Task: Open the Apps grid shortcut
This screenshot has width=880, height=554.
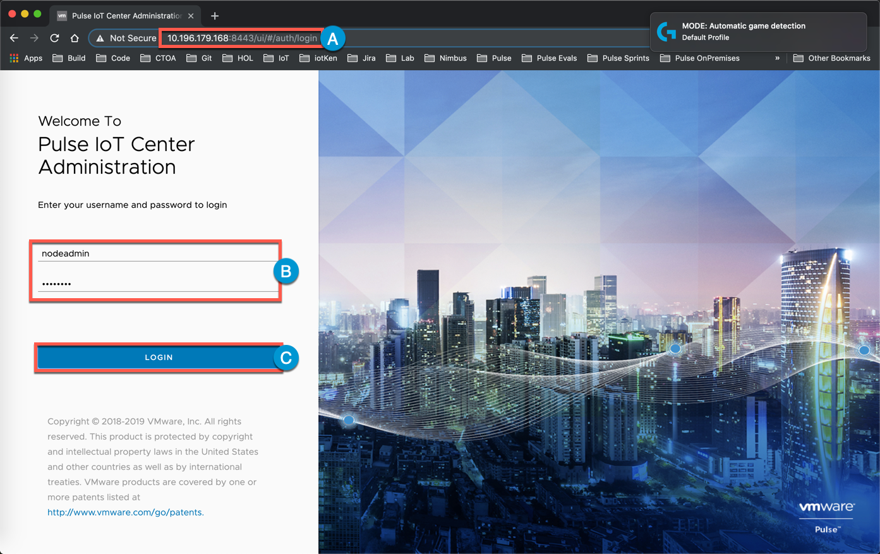Action: [26, 58]
